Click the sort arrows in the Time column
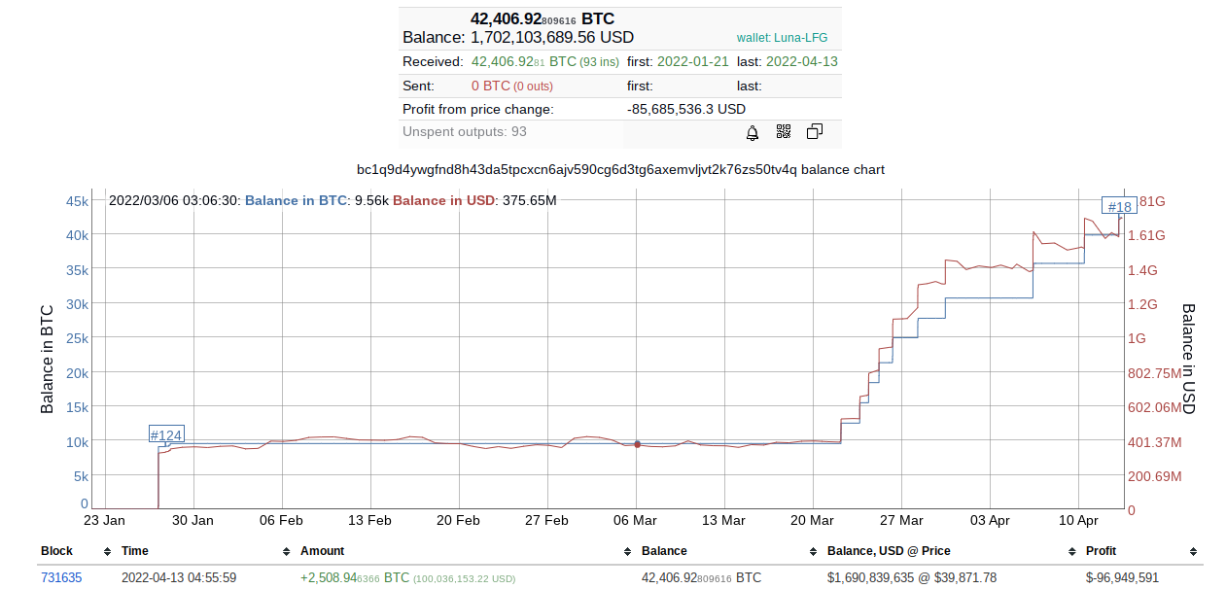Viewport: 1226px width, 589px height. pyautogui.click(x=286, y=552)
